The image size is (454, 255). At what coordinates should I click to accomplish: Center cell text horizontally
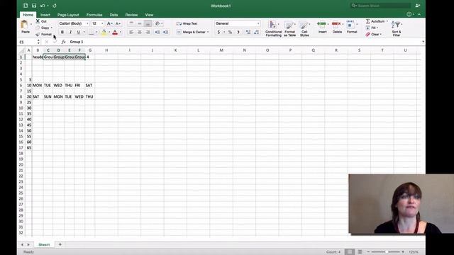point(140,32)
